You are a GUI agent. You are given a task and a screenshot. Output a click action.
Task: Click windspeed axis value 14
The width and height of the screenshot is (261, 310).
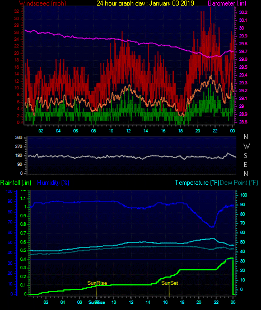[x=17, y=74]
